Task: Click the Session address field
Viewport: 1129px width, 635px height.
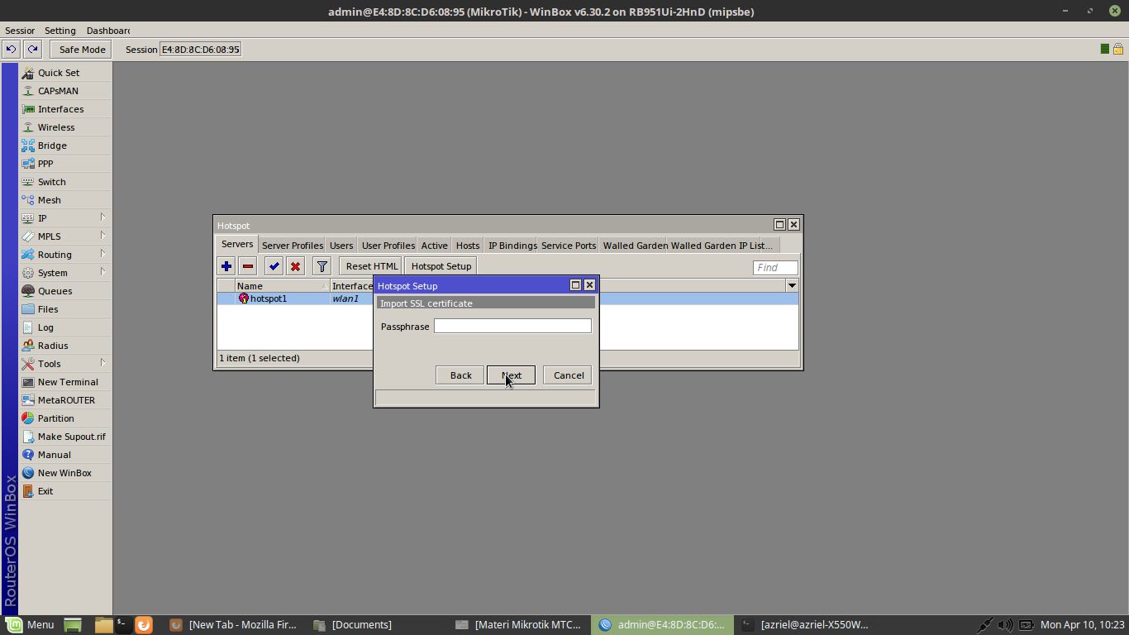Action: coord(201,50)
